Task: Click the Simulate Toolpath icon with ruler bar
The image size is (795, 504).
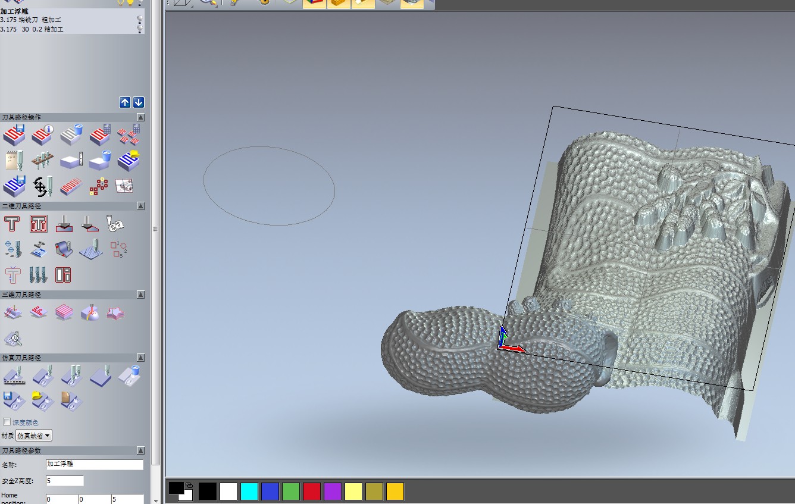Action: point(14,376)
